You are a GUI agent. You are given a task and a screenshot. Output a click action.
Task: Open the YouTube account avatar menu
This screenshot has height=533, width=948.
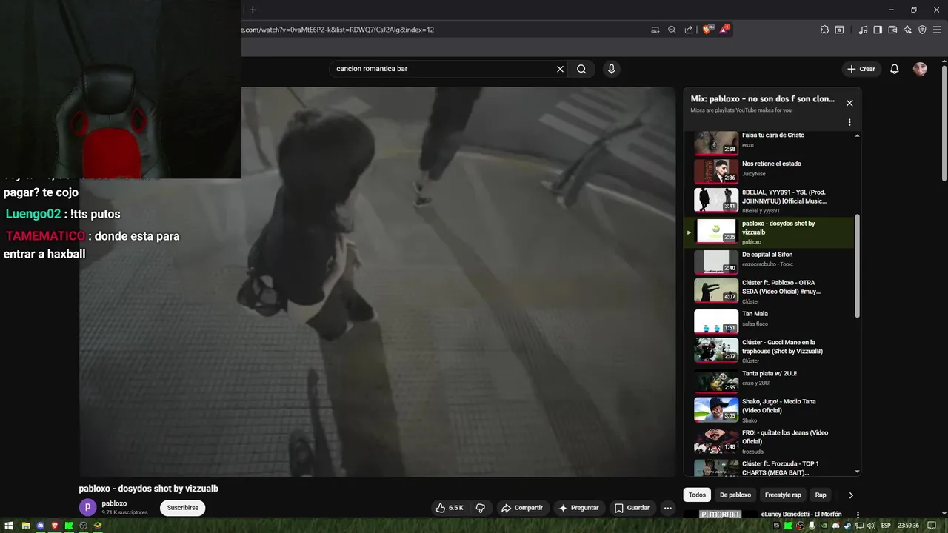point(920,69)
